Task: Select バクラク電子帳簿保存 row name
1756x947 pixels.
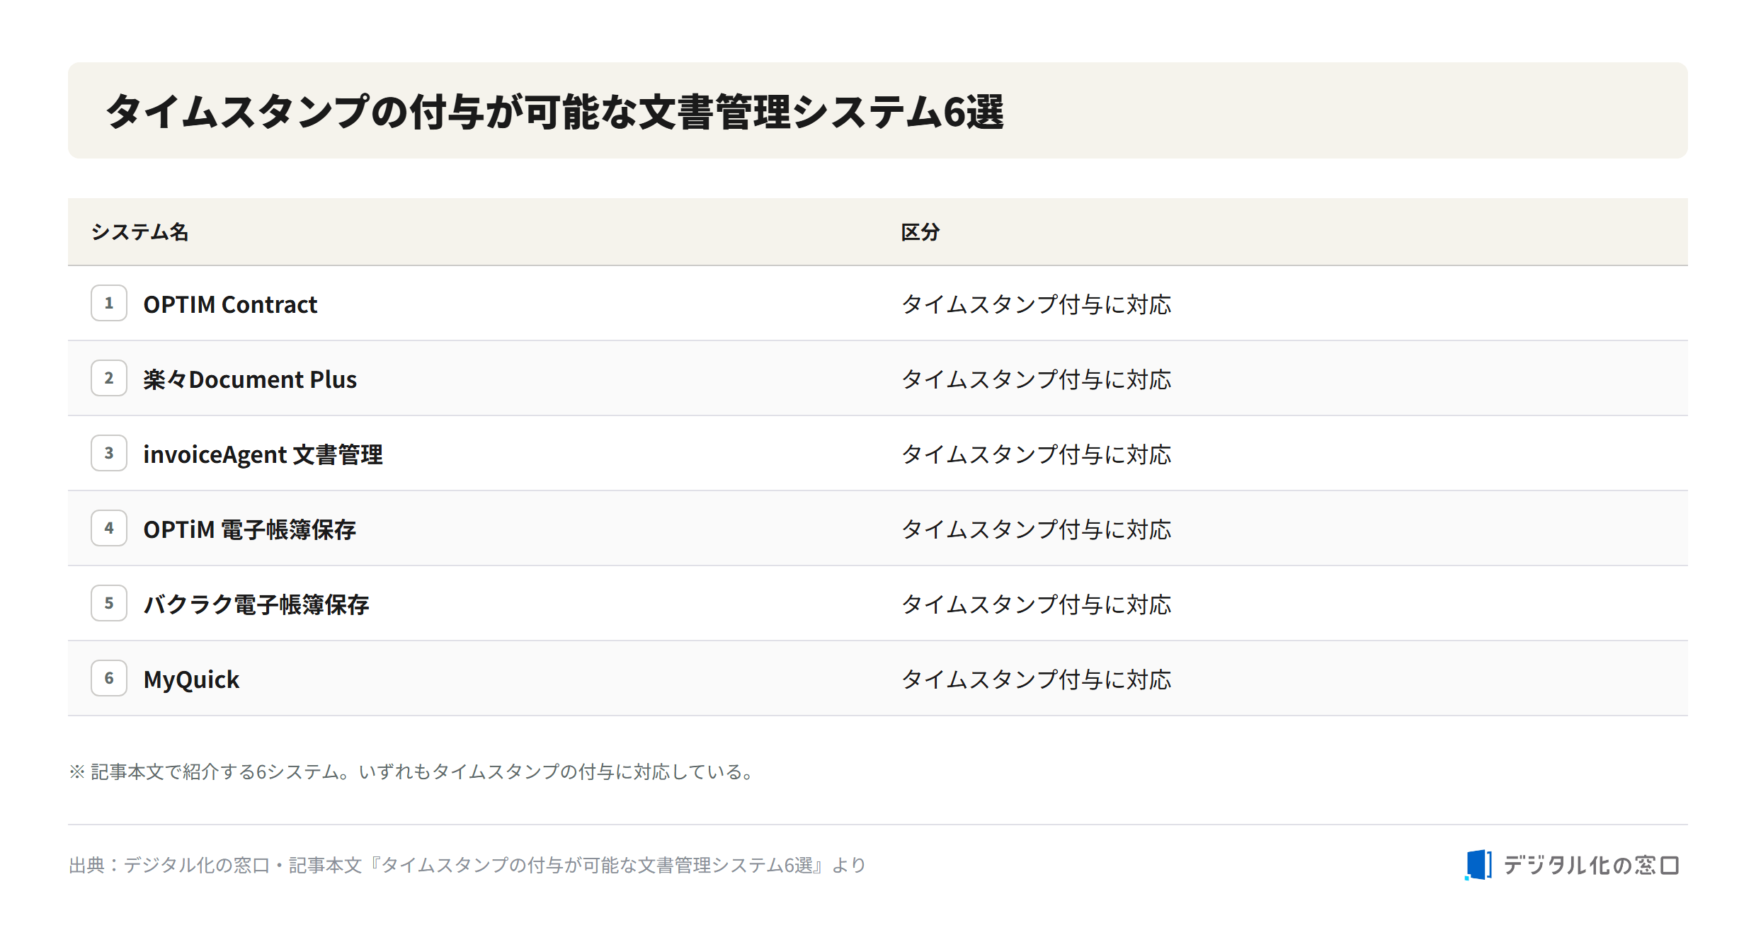Action: coord(256,604)
